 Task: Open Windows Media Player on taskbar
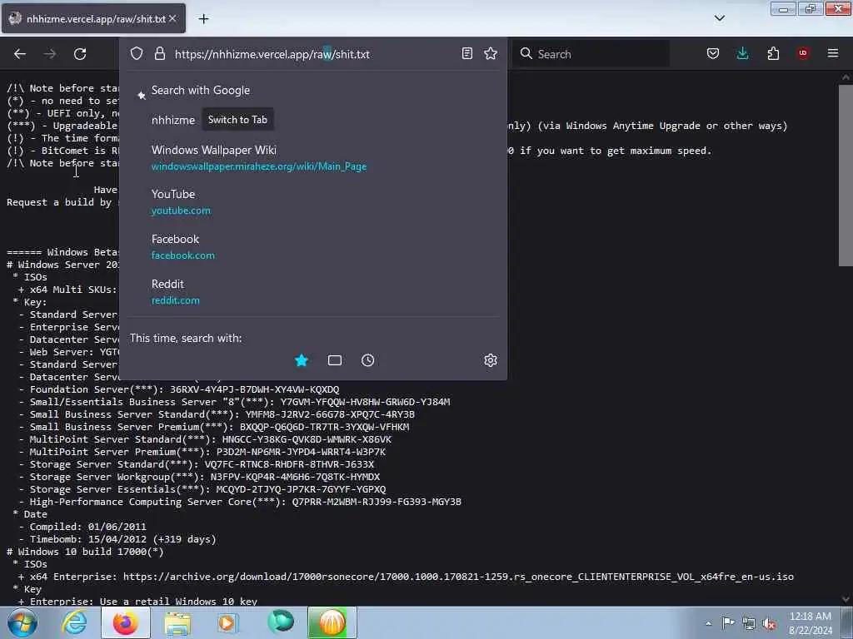[228, 622]
